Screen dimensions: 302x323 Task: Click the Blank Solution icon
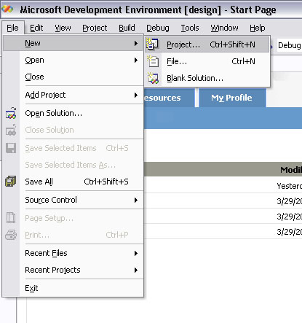click(x=153, y=78)
